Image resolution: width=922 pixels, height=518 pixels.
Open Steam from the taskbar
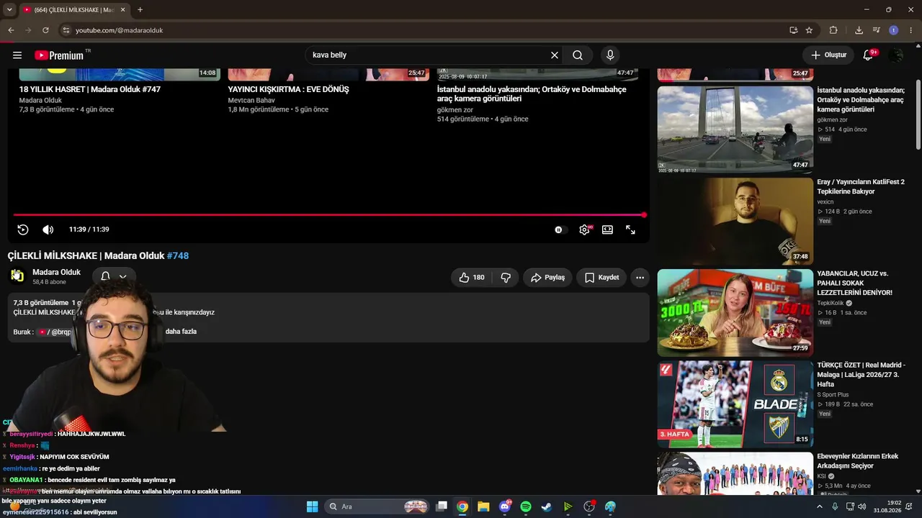[x=547, y=506]
